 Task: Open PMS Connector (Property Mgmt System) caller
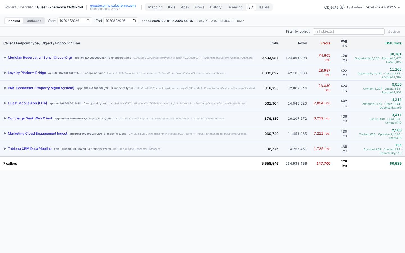(x=41, y=88)
